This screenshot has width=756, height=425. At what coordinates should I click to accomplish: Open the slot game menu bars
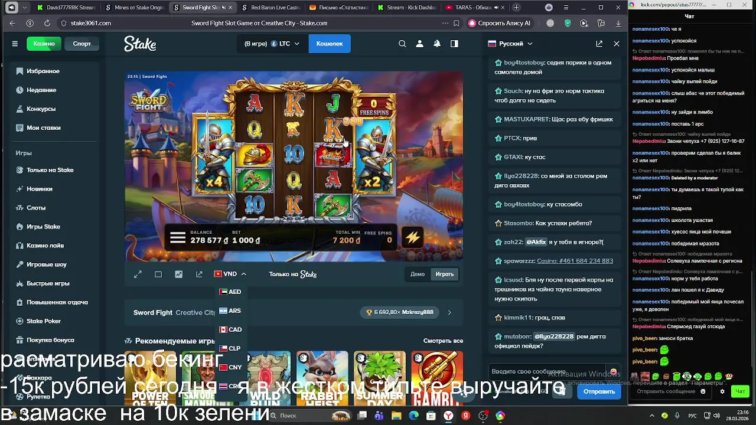[178, 238]
